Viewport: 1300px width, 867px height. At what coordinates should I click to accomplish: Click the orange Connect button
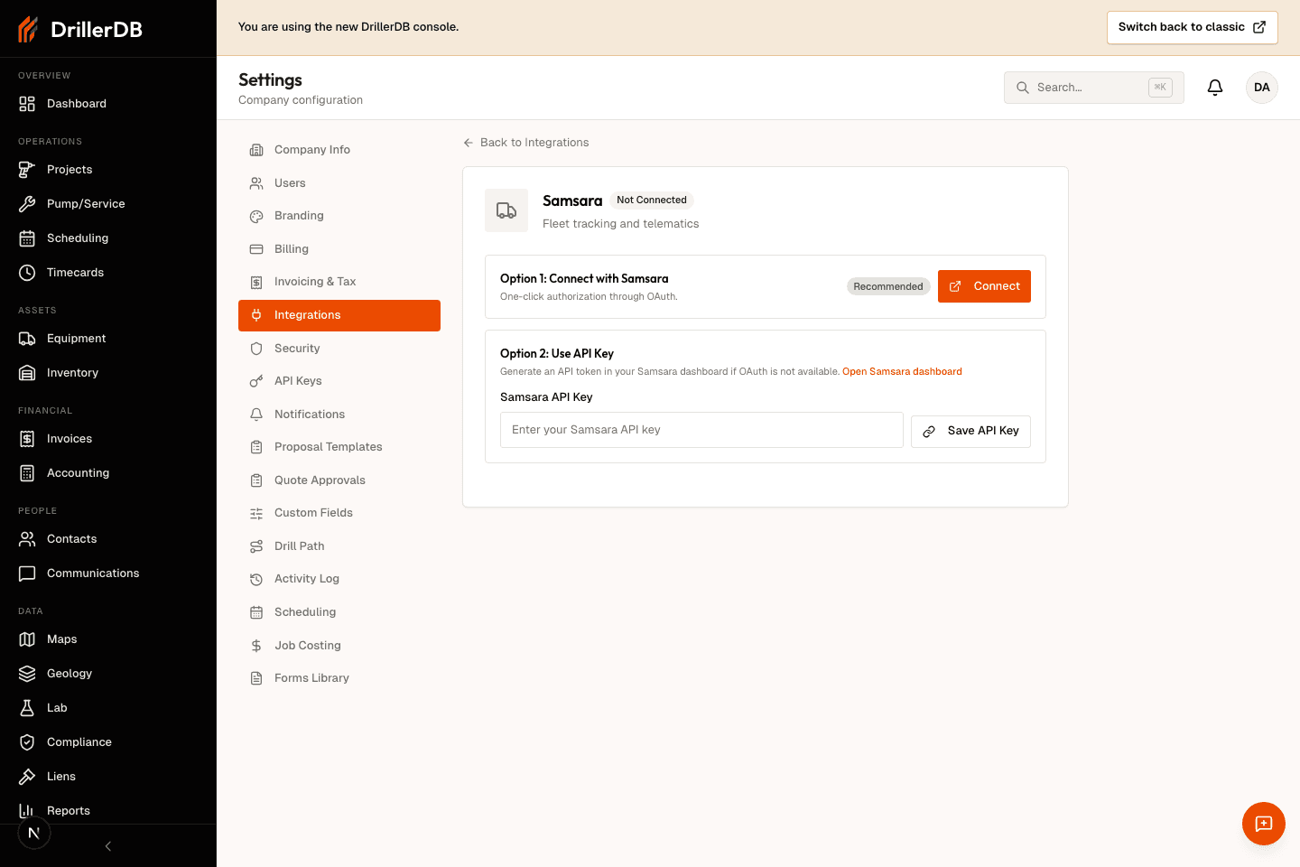coord(984,286)
